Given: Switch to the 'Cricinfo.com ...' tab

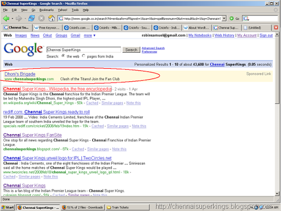Looking at the screenshot, I should pyautogui.click(x=77, y=27).
